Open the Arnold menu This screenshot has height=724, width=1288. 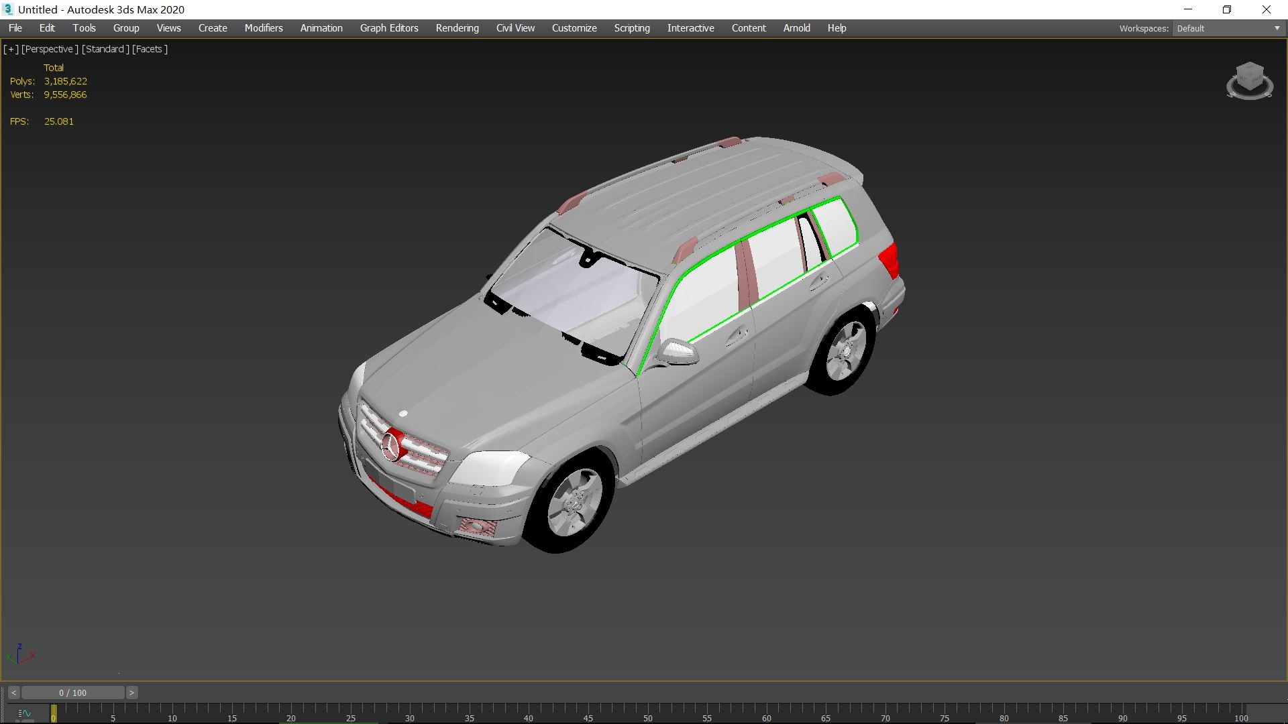pos(796,28)
